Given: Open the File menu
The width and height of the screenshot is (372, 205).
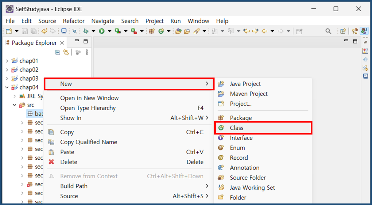Looking at the screenshot, I should coord(10,21).
